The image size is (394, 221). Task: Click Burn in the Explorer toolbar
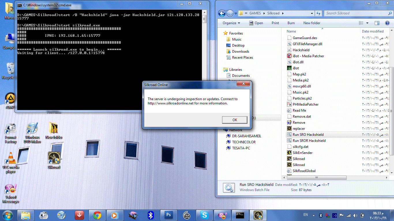(x=291, y=23)
